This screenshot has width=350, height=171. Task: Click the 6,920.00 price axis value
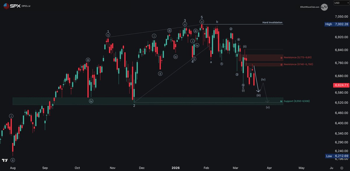[341, 37]
